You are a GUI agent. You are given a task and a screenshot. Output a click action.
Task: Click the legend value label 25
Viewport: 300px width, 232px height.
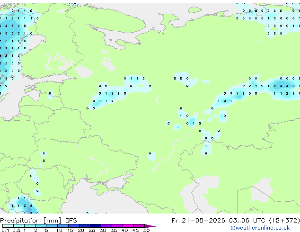coord(92,230)
